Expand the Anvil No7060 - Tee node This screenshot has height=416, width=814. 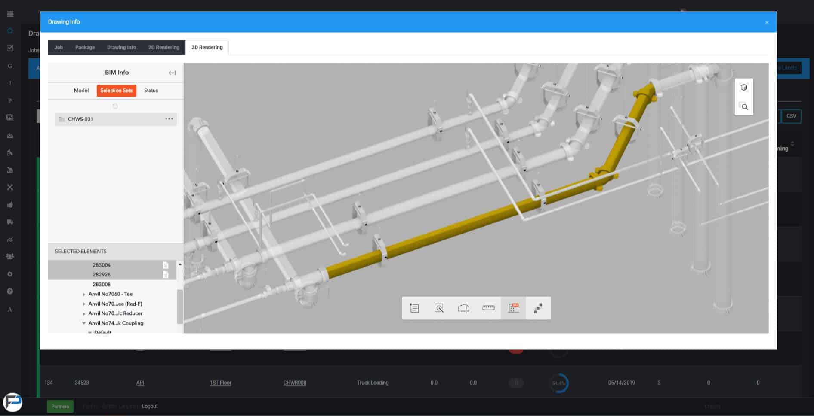pyautogui.click(x=83, y=295)
